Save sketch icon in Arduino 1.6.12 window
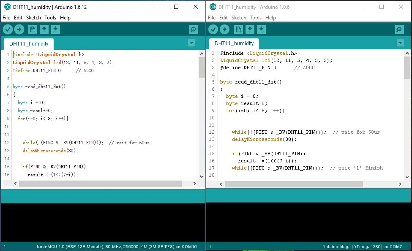 point(55,30)
